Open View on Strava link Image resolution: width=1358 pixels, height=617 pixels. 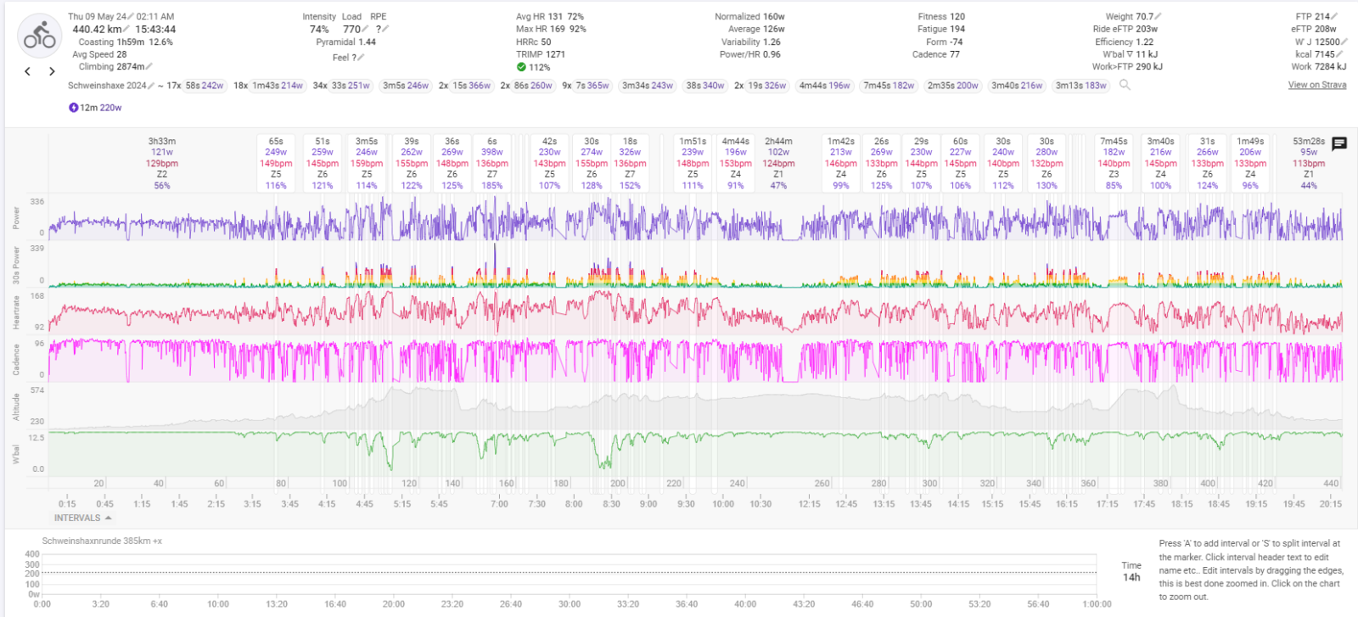[x=1317, y=85]
